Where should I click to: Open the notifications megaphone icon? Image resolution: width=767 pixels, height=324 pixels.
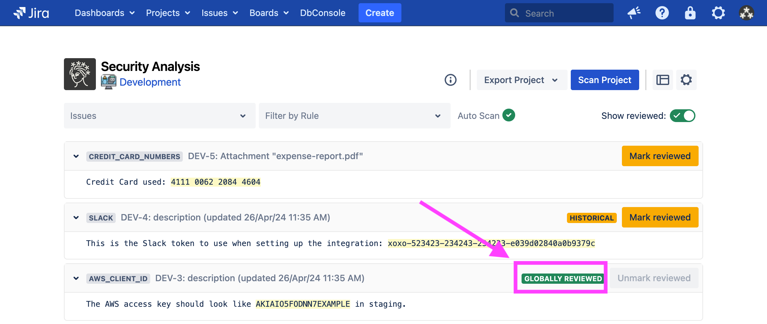pos(634,13)
